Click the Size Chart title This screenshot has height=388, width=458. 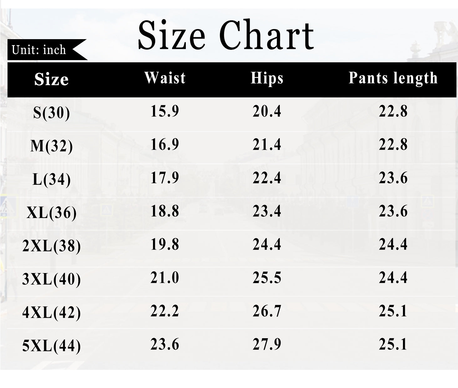coord(226,35)
